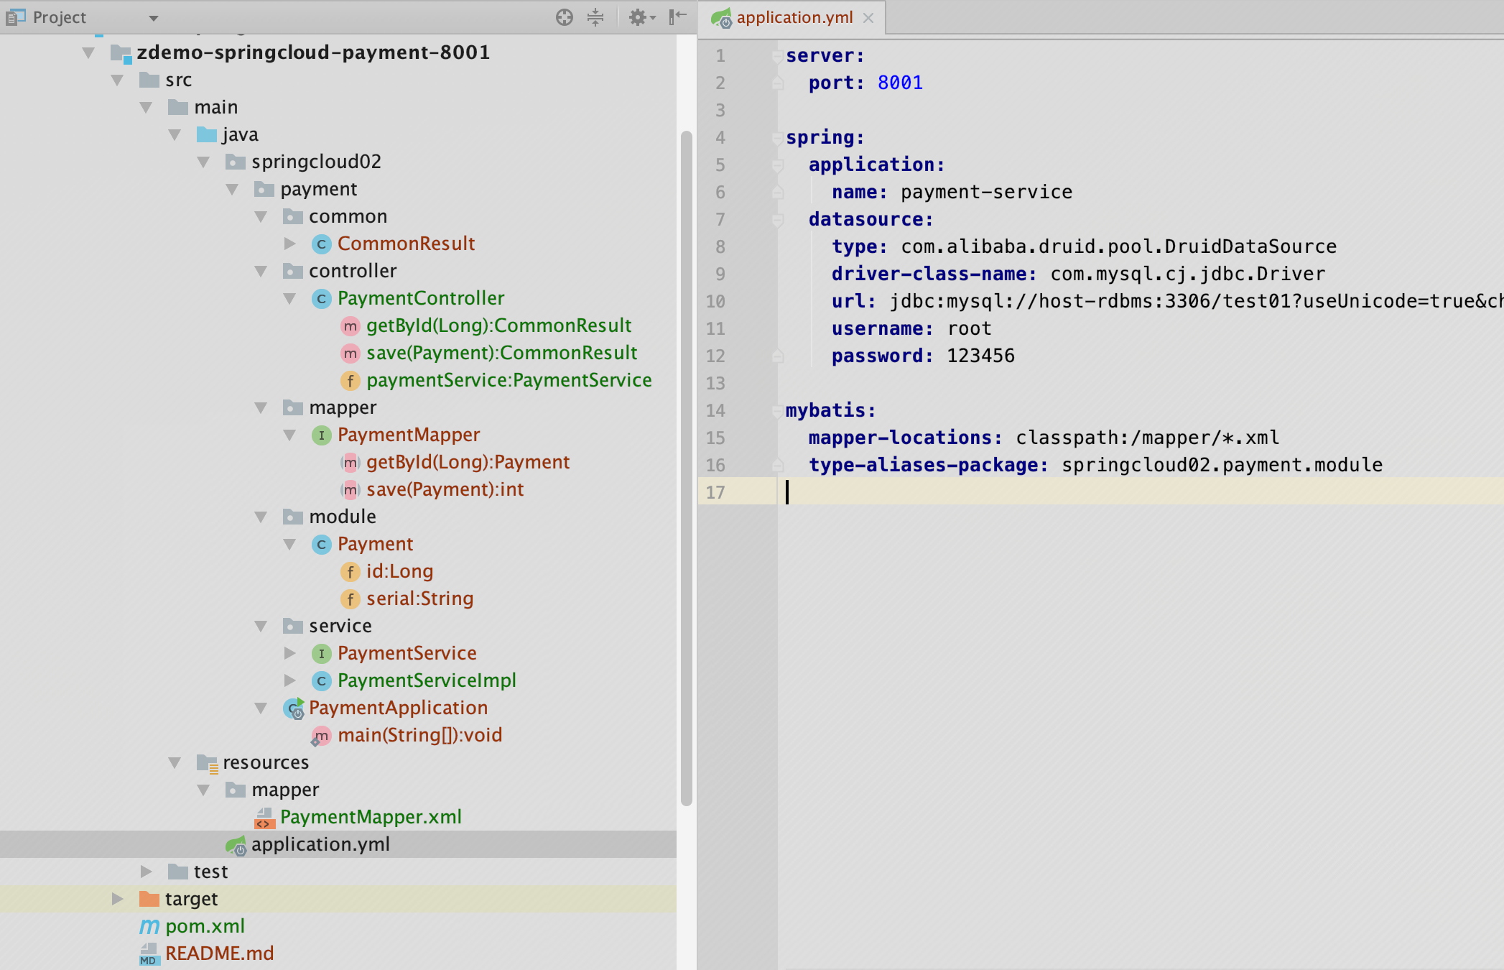Toggle fold marker on the mybatis line
The width and height of the screenshot is (1504, 970).
[x=776, y=411]
